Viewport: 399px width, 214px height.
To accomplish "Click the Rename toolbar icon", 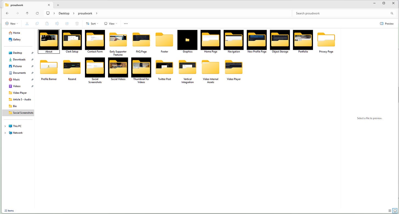I will [57, 24].
